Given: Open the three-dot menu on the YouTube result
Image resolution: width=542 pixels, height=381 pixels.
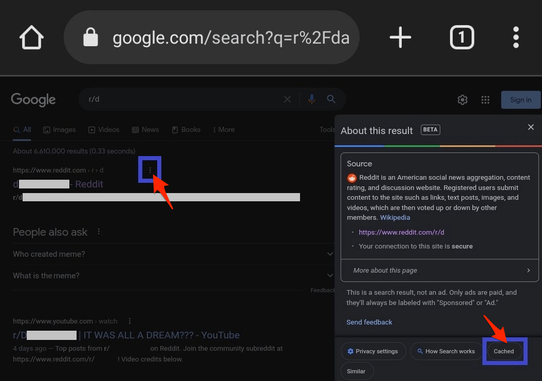Looking at the screenshot, I should click(x=129, y=321).
